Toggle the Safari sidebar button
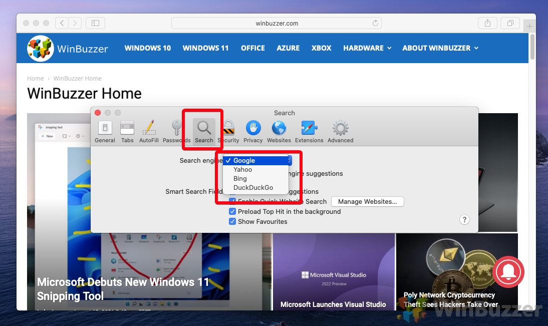Screen dimensions: 548x326 click(95, 23)
